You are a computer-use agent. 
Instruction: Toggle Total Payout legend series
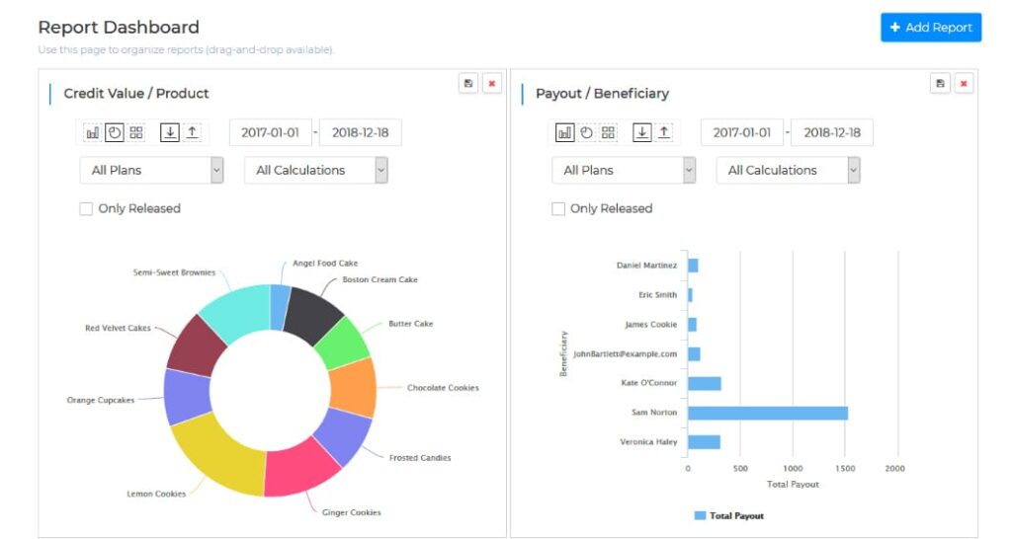728,515
